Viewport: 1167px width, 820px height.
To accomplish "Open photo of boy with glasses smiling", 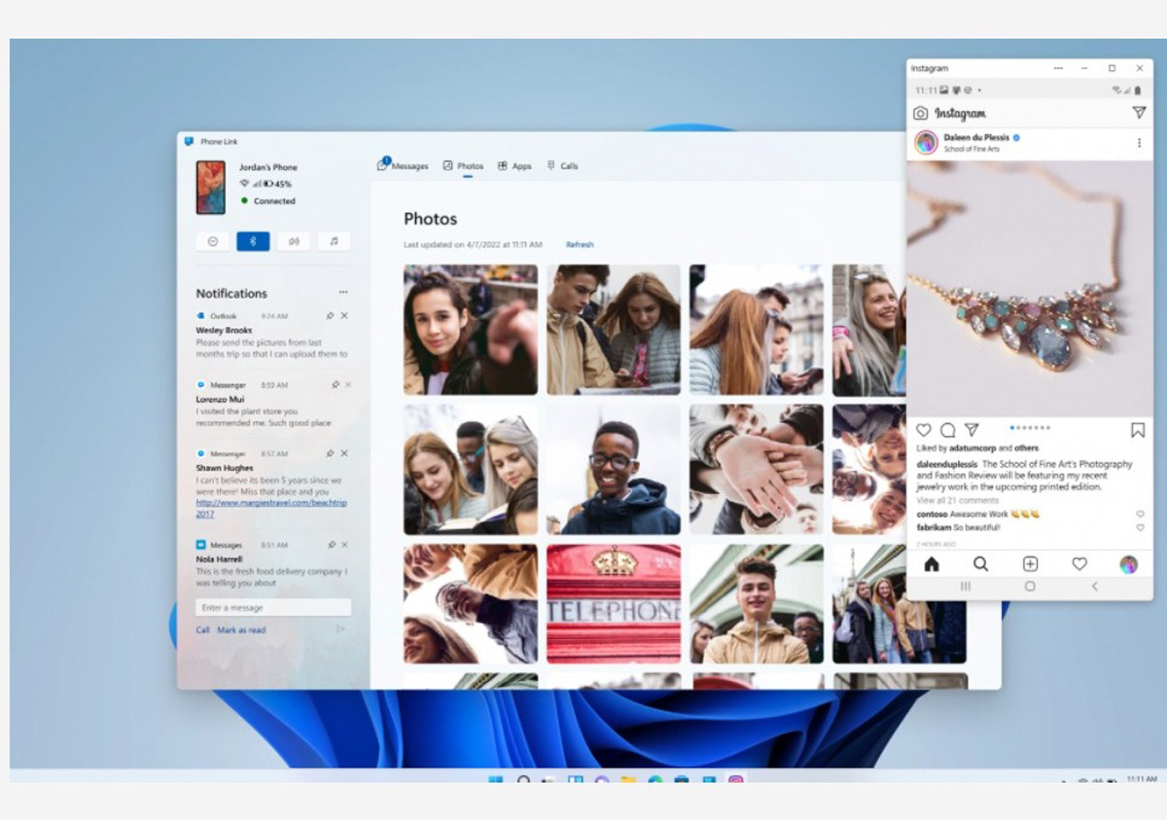I will coord(614,470).
